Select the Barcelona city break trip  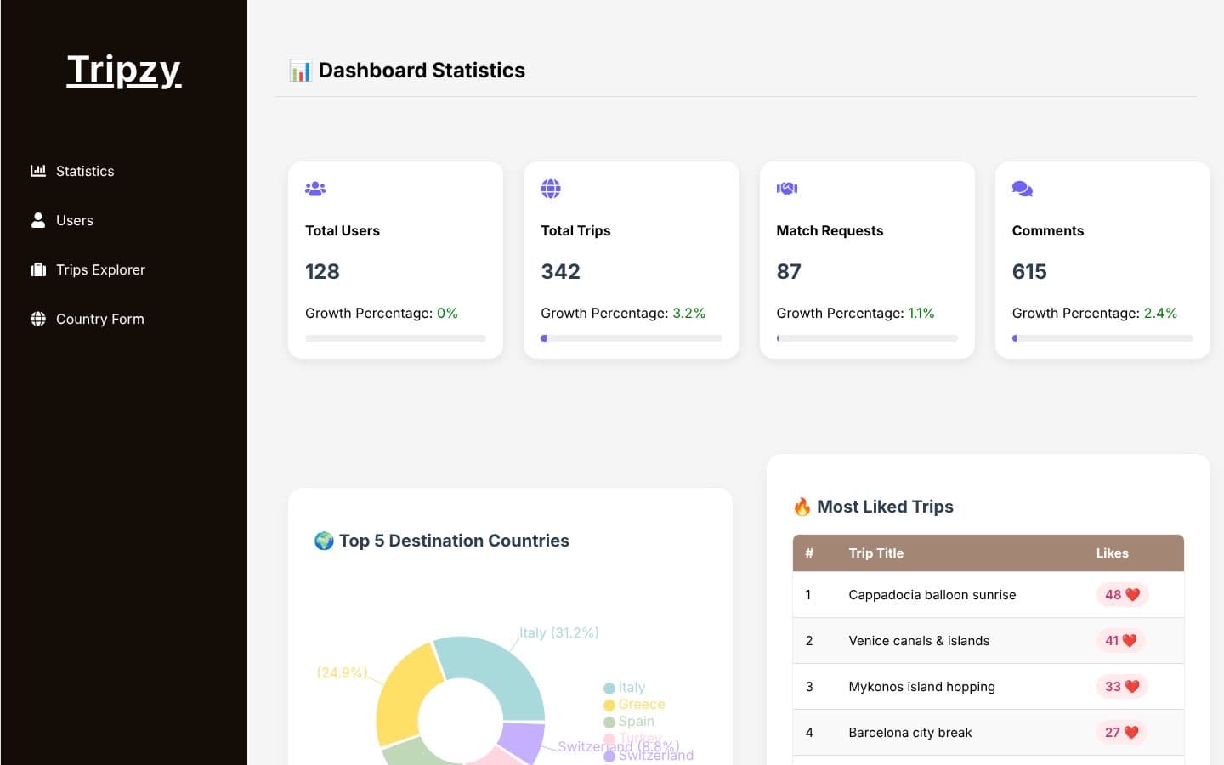tap(910, 733)
